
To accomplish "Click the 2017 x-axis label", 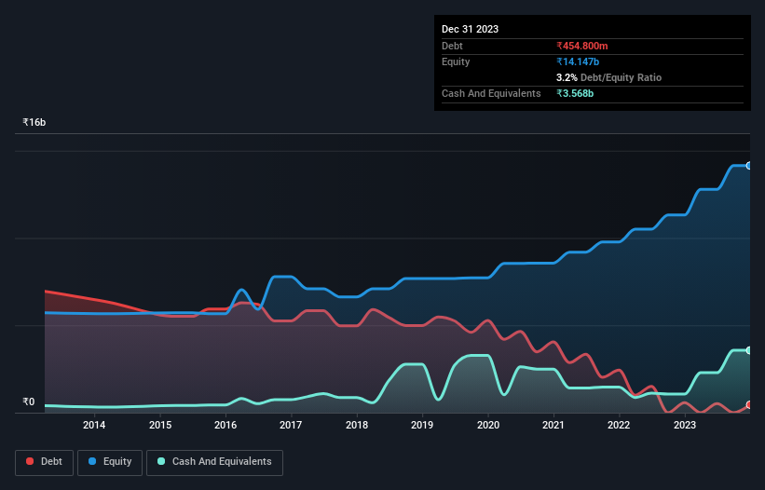I will click(x=291, y=425).
